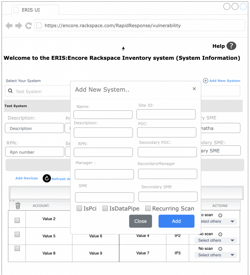Click the Help question mark icon
This screenshot has width=250, height=275.
pyautogui.click(x=231, y=46)
